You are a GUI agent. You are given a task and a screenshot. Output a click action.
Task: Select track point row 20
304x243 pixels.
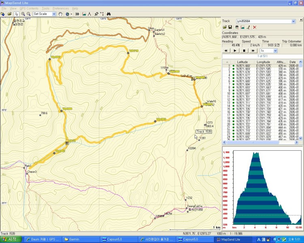click(x=261, y=124)
